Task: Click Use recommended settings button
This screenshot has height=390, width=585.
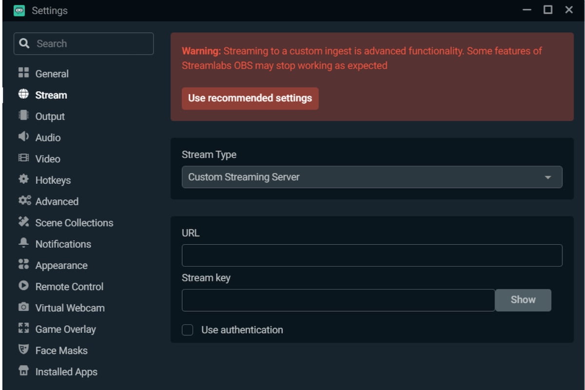Action: pos(250,98)
